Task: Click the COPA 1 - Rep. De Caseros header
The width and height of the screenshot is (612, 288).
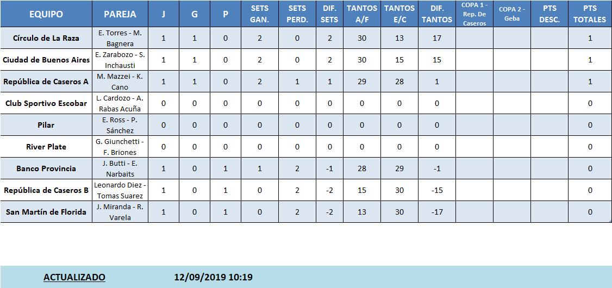Action: pyautogui.click(x=474, y=14)
